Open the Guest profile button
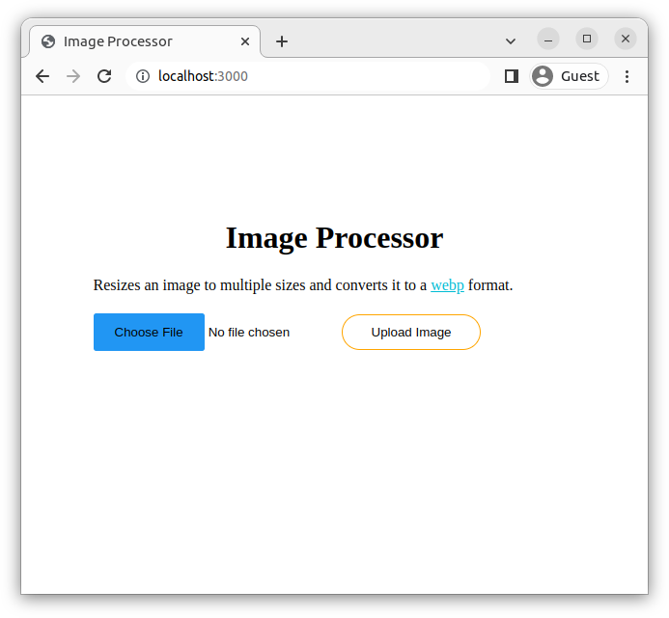Viewport: 669px width, 618px height. [x=569, y=76]
